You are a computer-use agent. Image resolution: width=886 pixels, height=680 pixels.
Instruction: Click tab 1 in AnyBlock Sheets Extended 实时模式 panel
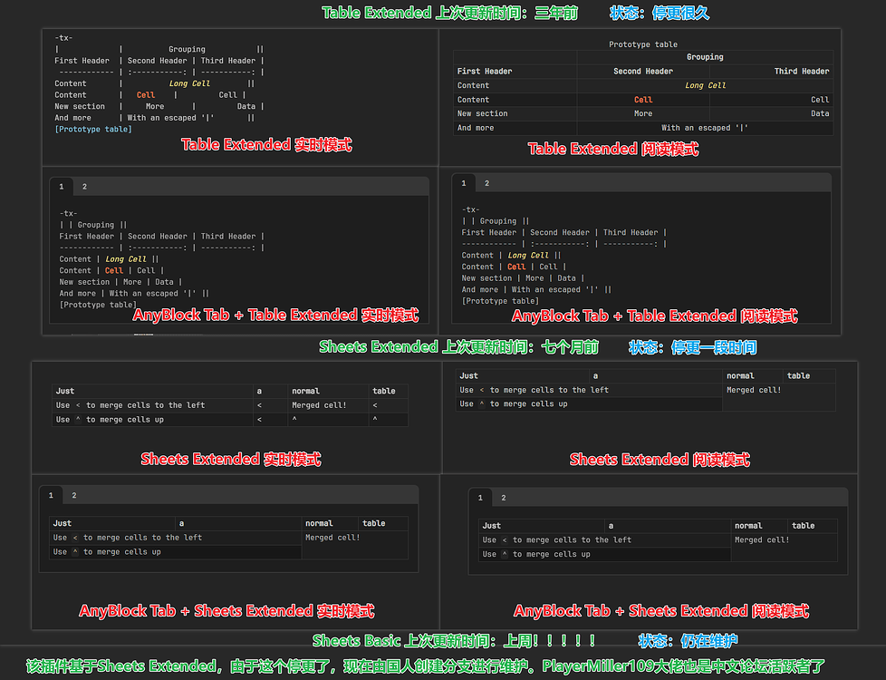tap(51, 495)
